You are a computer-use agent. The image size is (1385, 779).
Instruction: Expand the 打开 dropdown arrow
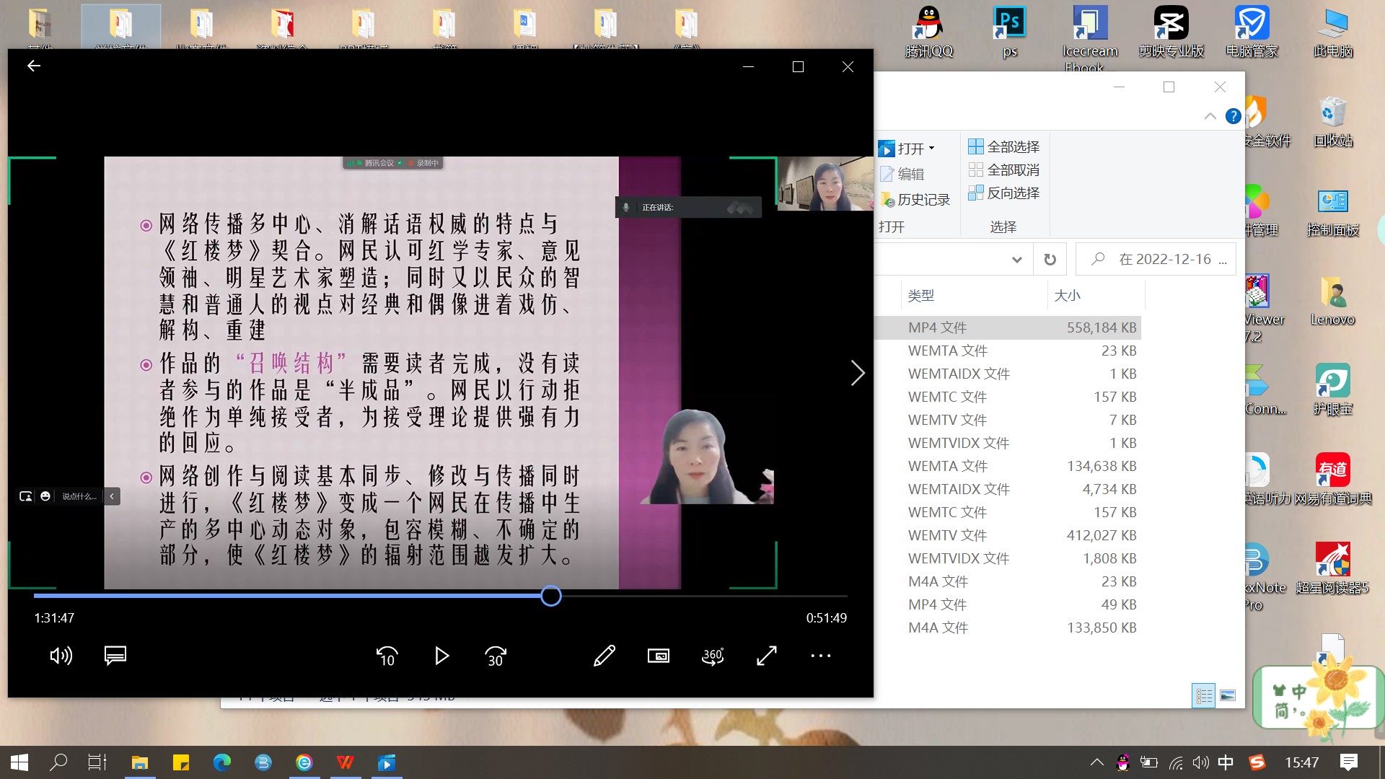[932, 149]
